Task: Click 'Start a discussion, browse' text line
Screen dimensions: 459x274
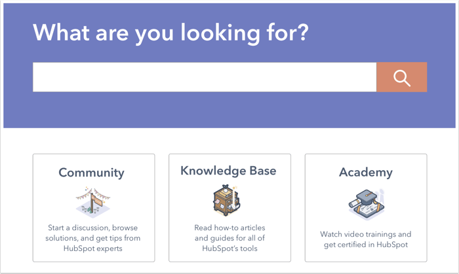Action: click(x=93, y=228)
